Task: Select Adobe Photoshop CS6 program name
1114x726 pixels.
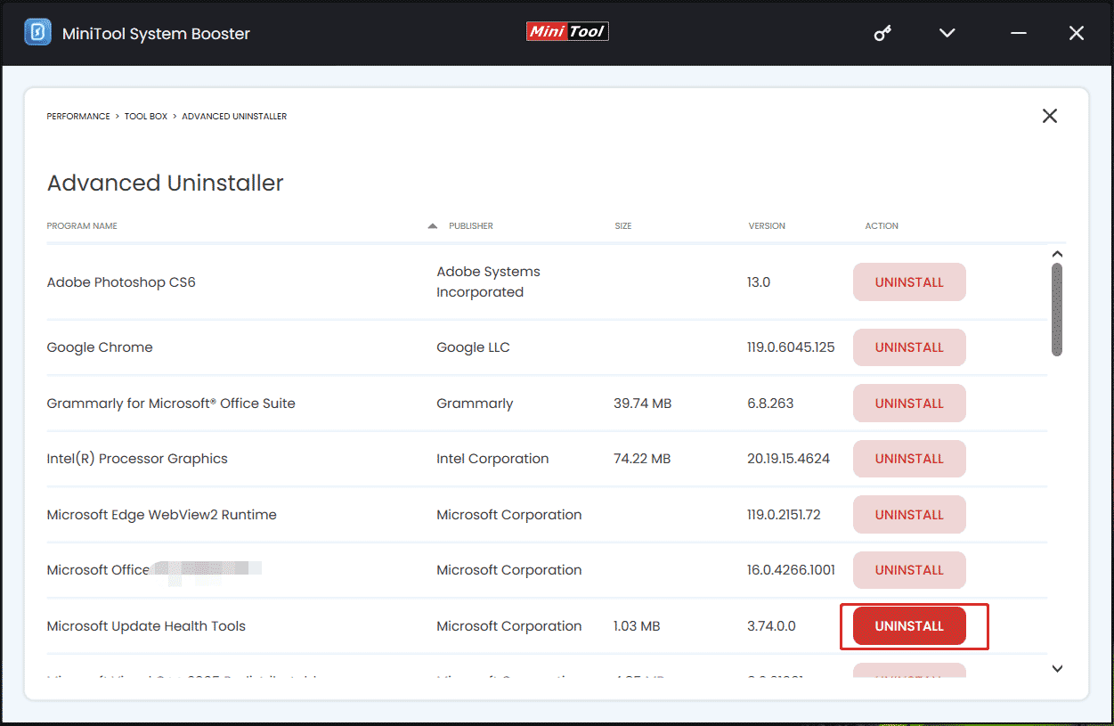Action: pyautogui.click(x=121, y=282)
